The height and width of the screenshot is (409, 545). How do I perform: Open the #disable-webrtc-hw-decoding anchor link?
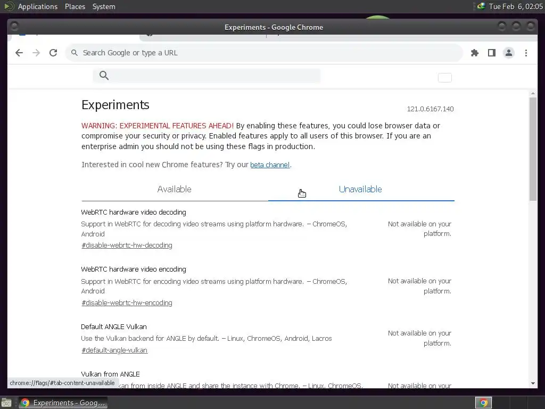click(x=127, y=245)
